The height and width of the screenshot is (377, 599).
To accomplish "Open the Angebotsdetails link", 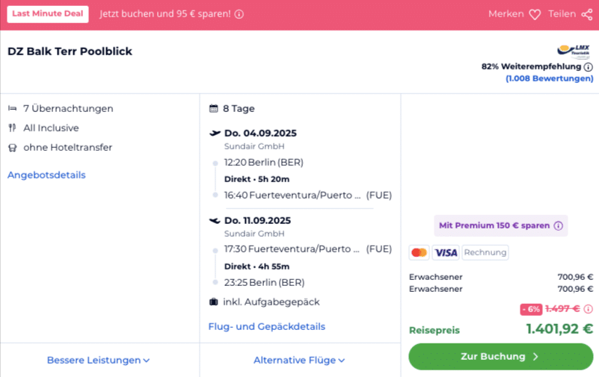I will 46,175.
